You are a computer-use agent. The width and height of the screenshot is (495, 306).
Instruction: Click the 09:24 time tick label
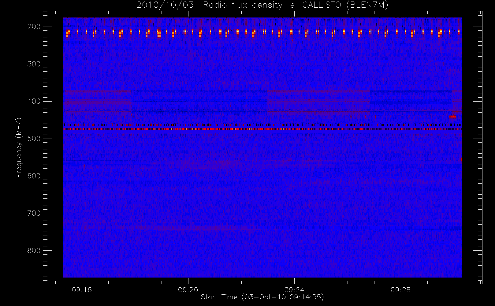tap(294, 290)
